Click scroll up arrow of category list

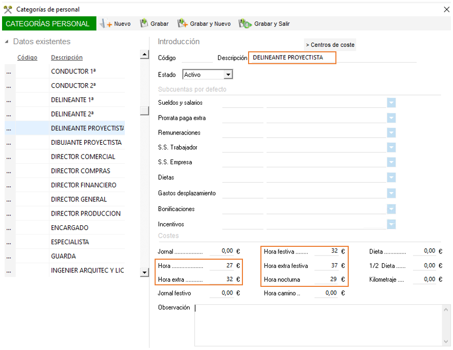pyautogui.click(x=144, y=54)
